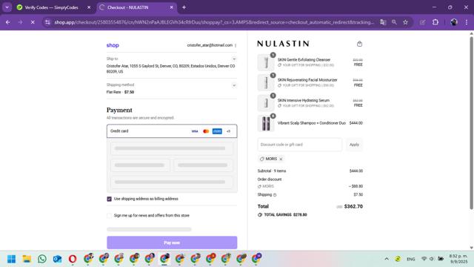The width and height of the screenshot is (474, 267).
Task: Click SKIN Intensive Hydrating Serum thumbnail
Action: coord(266,103)
